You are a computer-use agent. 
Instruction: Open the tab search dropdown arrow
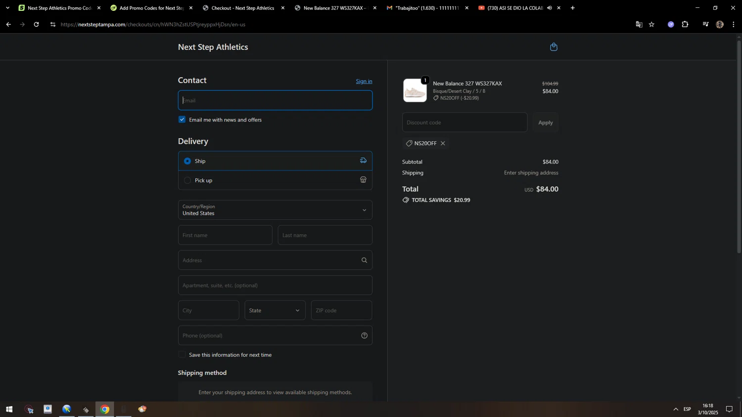coord(7,8)
